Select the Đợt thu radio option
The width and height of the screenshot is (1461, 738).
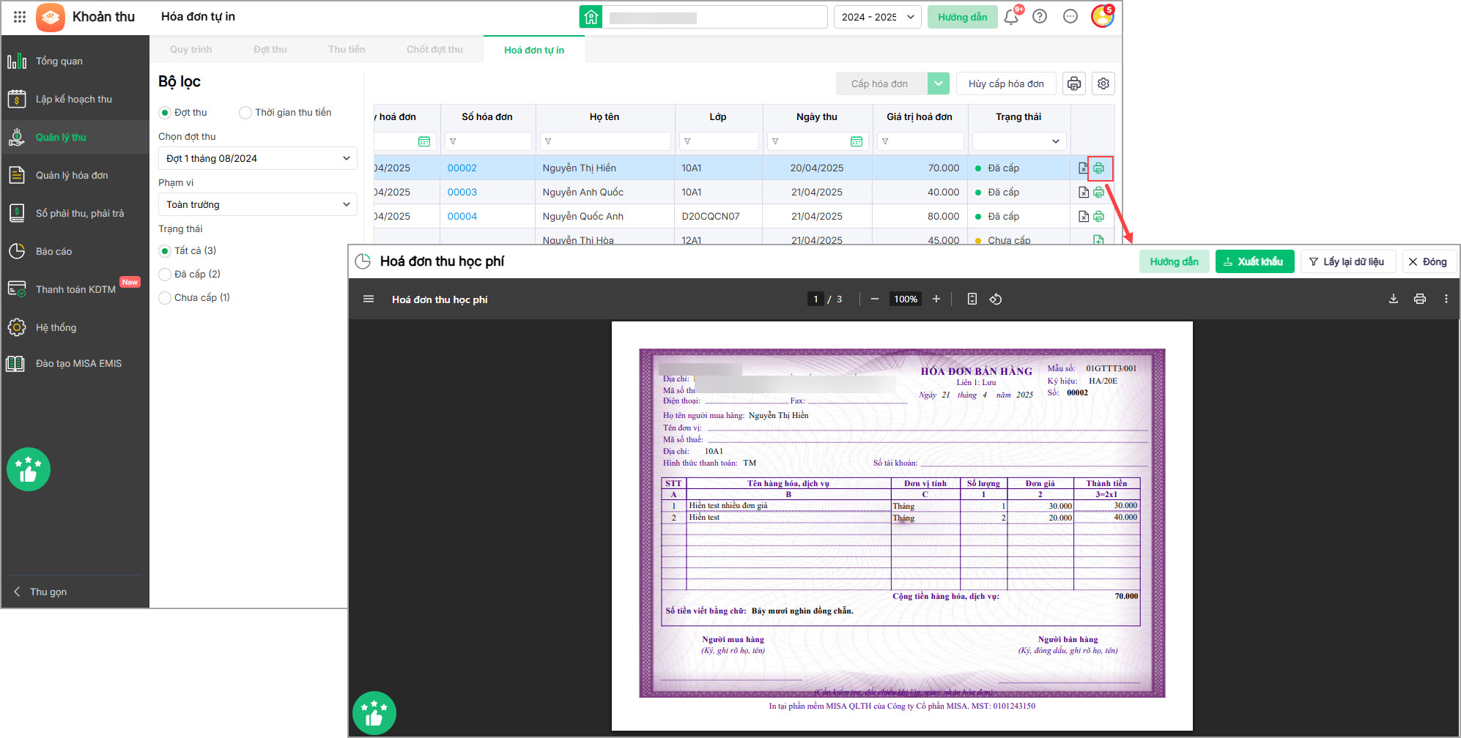coord(165,113)
